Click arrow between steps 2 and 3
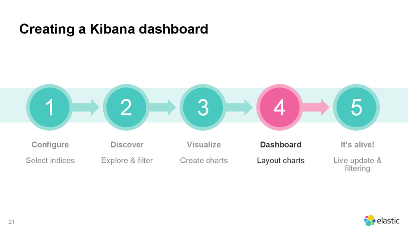Viewport: 408px width, 229px height. click(163, 107)
